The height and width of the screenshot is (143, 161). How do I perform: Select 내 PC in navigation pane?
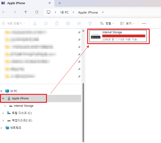tap(14, 91)
